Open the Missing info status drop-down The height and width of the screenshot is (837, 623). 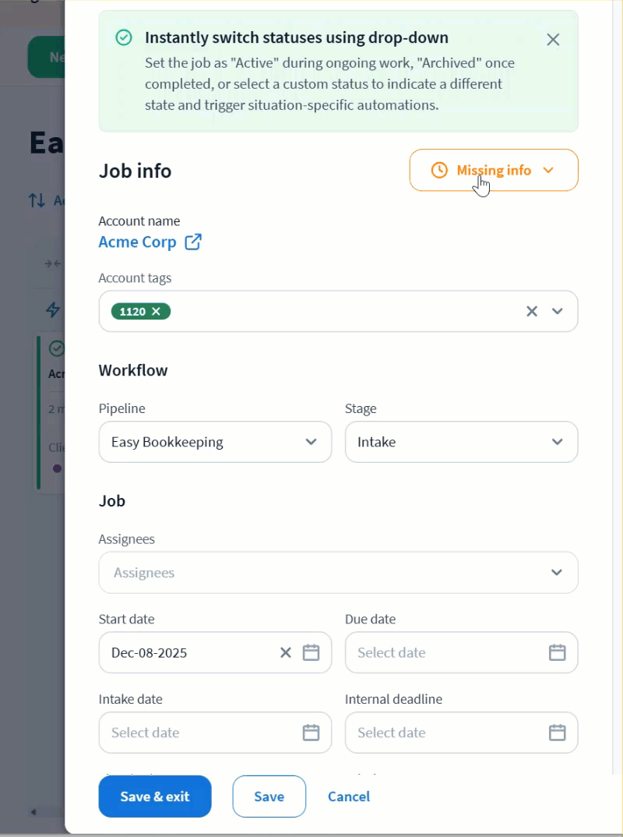coord(494,170)
